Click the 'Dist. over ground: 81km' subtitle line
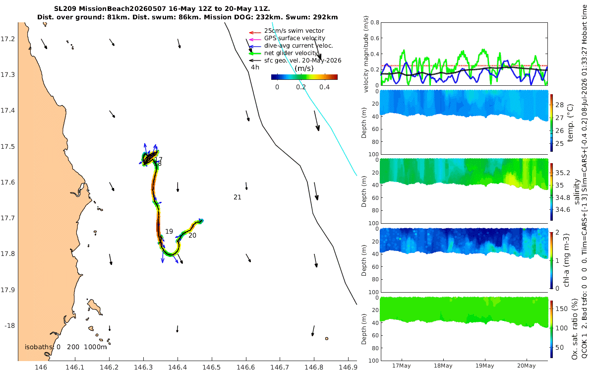 pos(187,17)
